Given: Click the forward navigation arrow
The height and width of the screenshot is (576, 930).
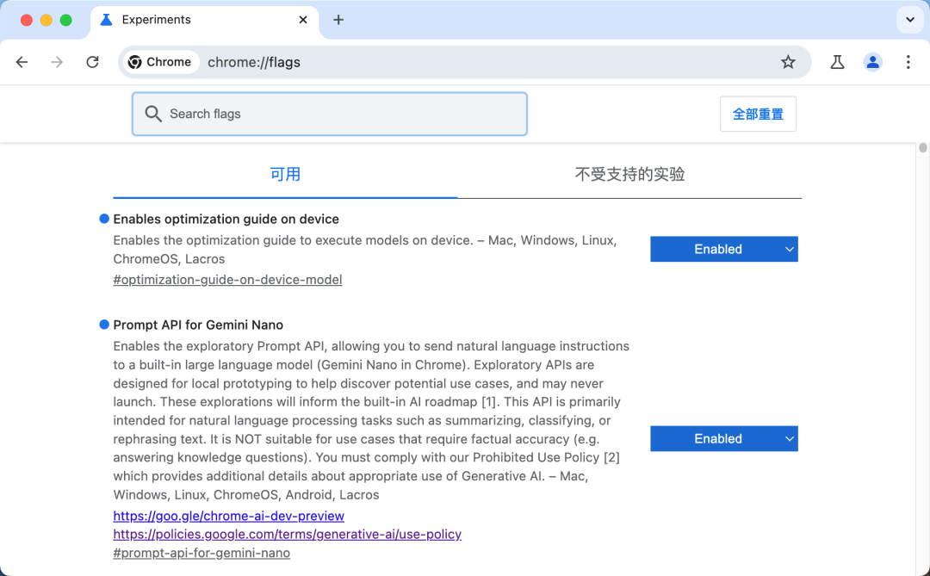Looking at the screenshot, I should pyautogui.click(x=57, y=62).
